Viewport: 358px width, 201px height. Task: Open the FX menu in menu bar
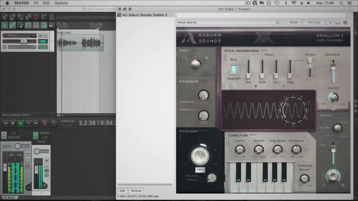click(x=36, y=3)
